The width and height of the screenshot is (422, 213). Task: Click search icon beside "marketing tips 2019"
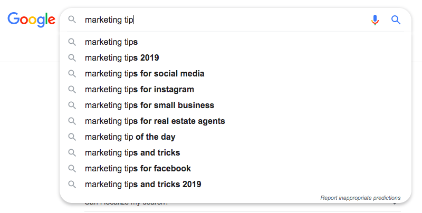(72, 58)
